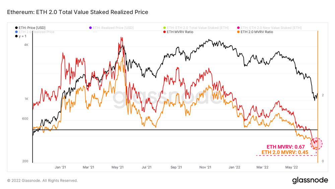Screen dimensions: 335x189
Task: Hide the ETH MVRV Ratio series
Action: pos(178,32)
